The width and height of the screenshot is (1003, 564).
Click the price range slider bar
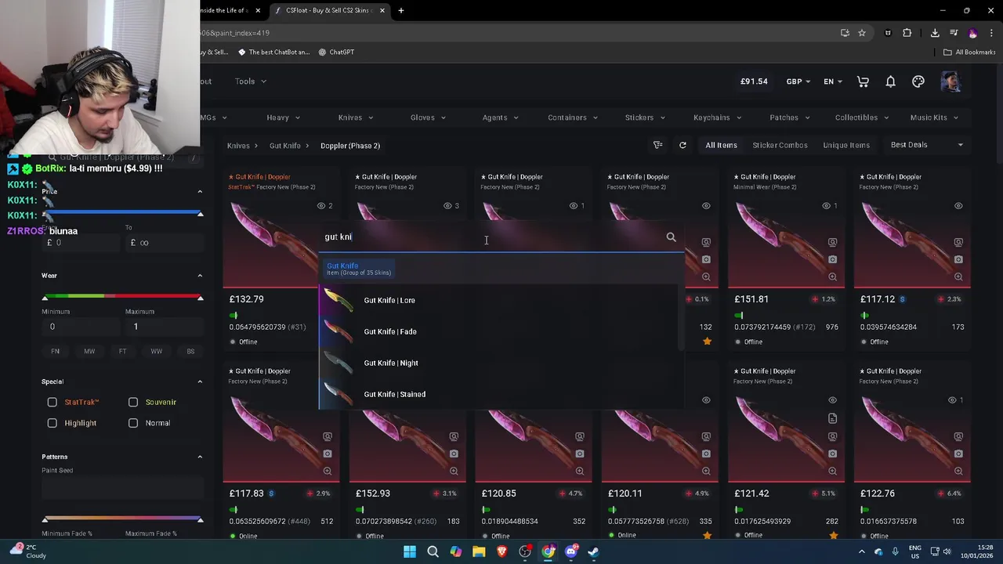coord(122,212)
